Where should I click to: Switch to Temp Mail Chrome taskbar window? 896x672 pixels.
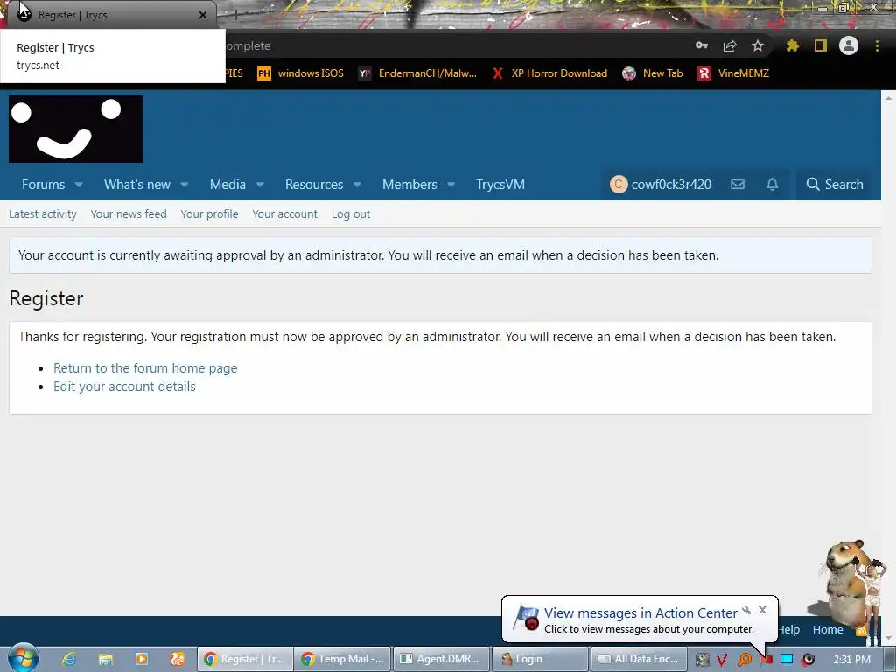point(342,659)
